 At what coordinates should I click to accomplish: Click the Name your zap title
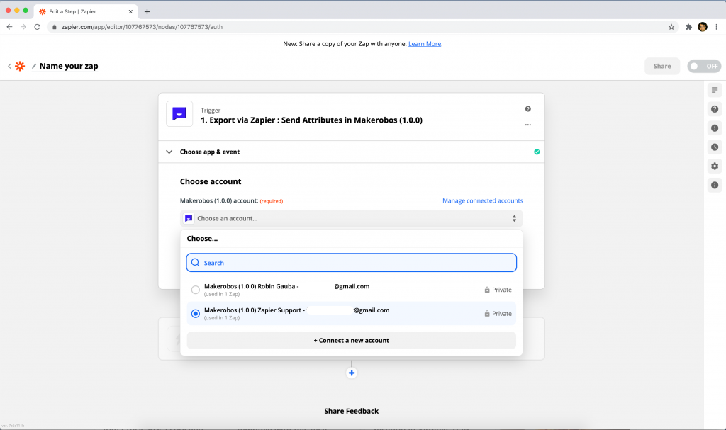pos(69,66)
